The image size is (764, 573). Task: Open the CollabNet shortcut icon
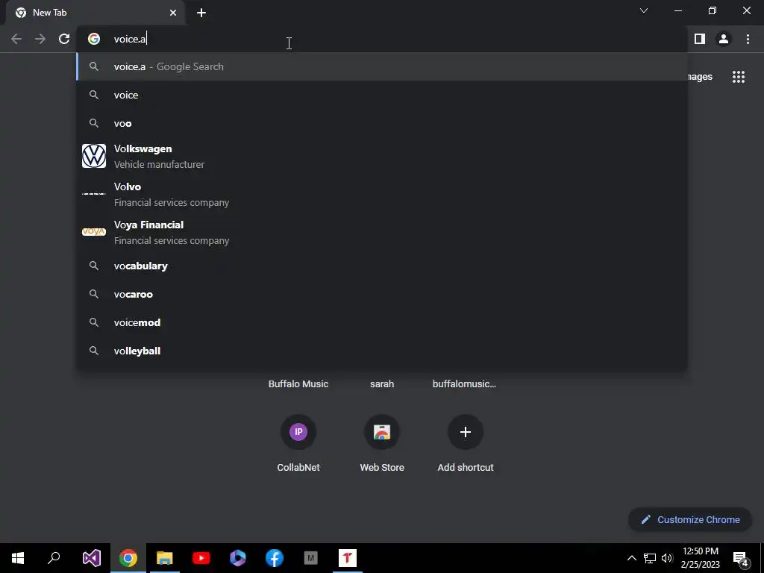(x=298, y=432)
